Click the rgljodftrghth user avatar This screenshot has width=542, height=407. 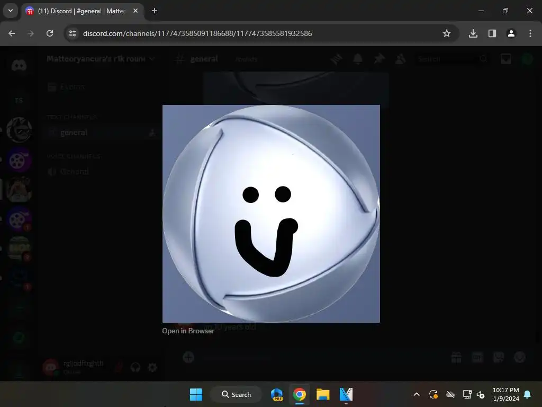51,367
